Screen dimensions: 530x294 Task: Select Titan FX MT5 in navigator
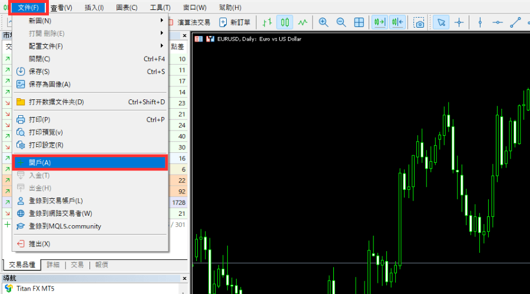[37, 288]
